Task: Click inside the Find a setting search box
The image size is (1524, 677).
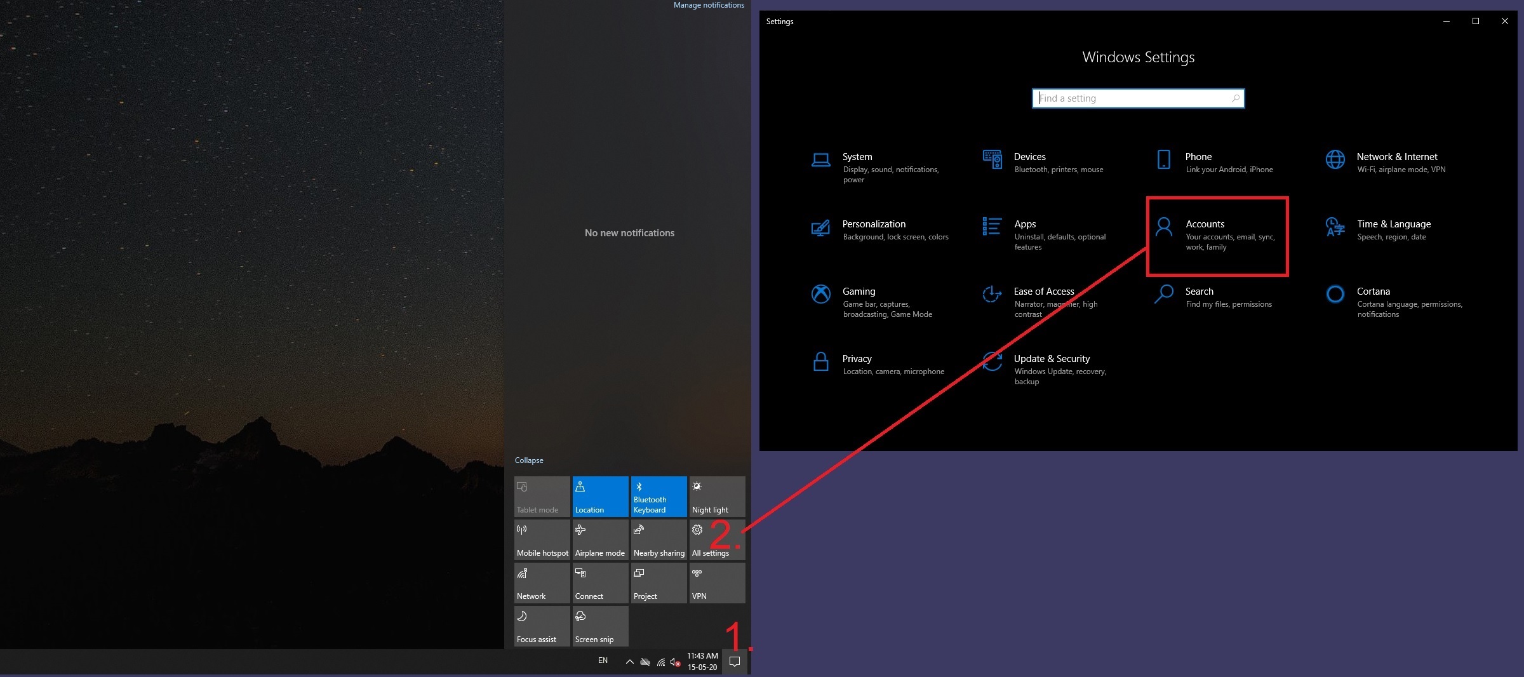Action: pyautogui.click(x=1138, y=98)
